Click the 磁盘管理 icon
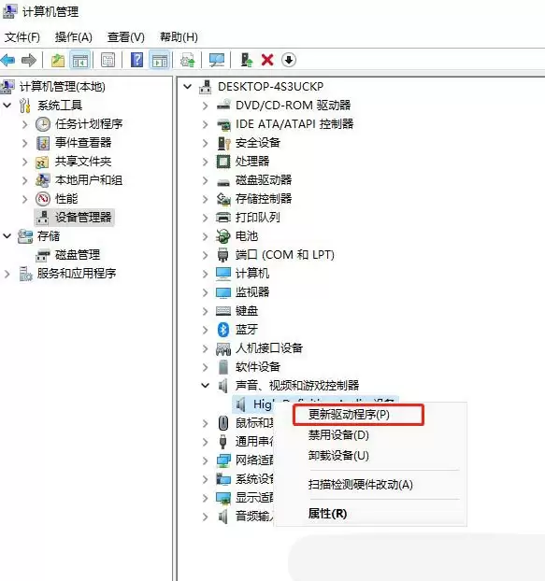This screenshot has width=545, height=581. 43,255
